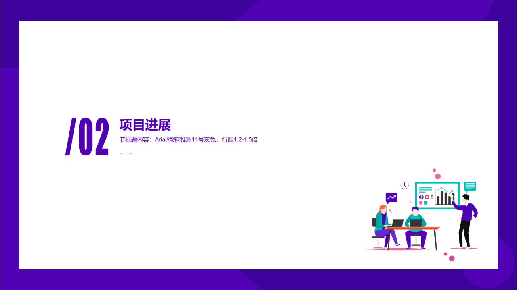Select the 项目进展 section title
The image size is (517, 290).
tap(145, 125)
